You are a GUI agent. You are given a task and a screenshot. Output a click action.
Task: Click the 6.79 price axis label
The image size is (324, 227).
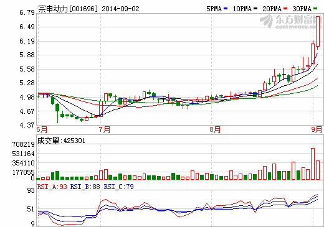[27, 12]
